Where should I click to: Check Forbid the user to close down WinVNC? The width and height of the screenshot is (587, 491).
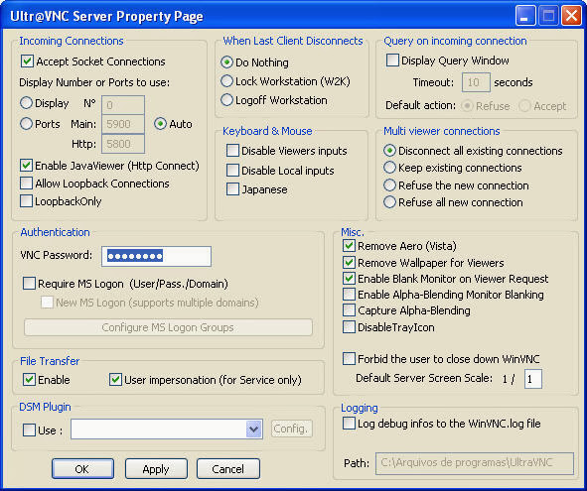tap(349, 359)
